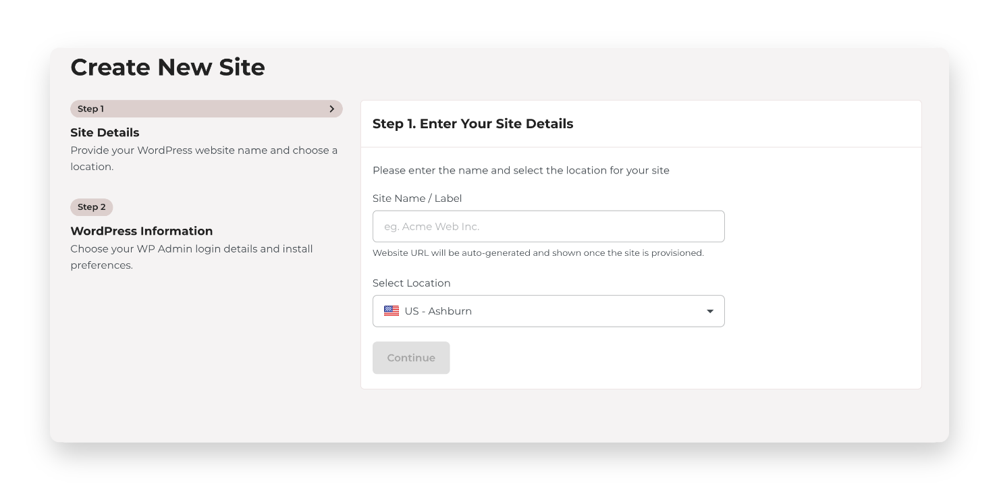
Task: Click 'Step 1. Enter Your Site Details' header
Action: [x=473, y=124]
